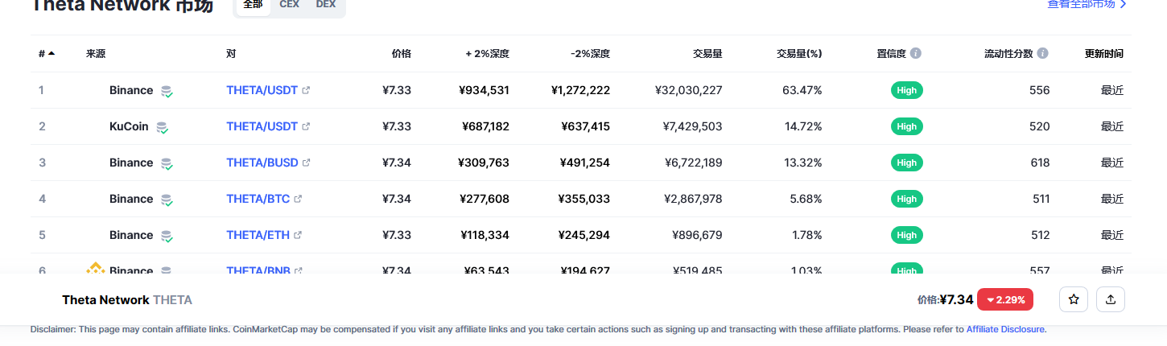Open THETA/USDT pair on Binance
The height and width of the screenshot is (346, 1167).
coord(262,90)
